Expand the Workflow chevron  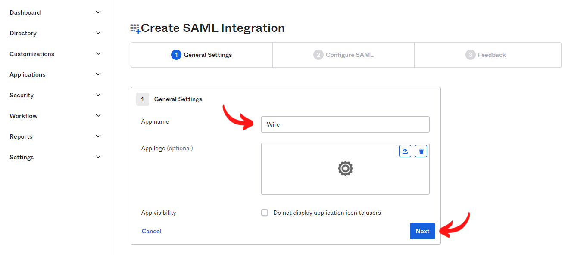[98, 116]
